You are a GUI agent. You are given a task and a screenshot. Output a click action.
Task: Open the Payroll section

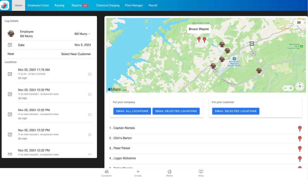[153, 5]
